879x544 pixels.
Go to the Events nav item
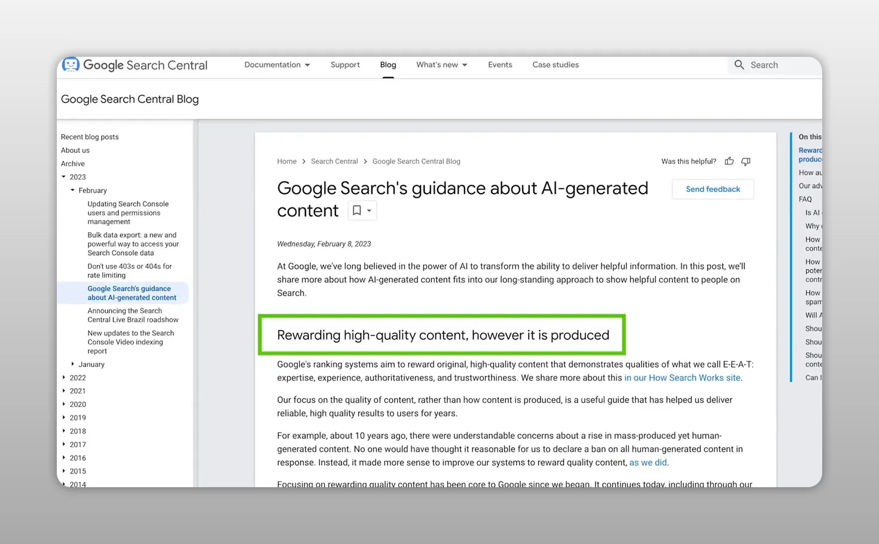[x=500, y=65]
